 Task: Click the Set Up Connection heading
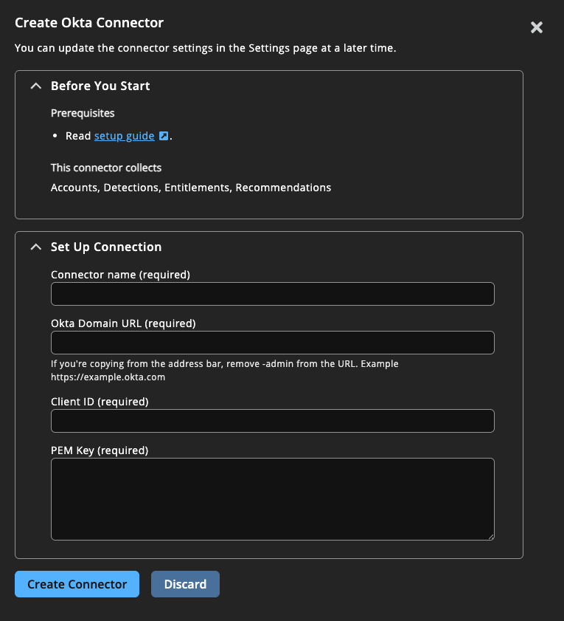105,246
